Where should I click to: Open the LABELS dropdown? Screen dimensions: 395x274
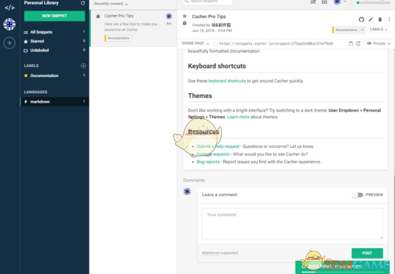pos(379,29)
